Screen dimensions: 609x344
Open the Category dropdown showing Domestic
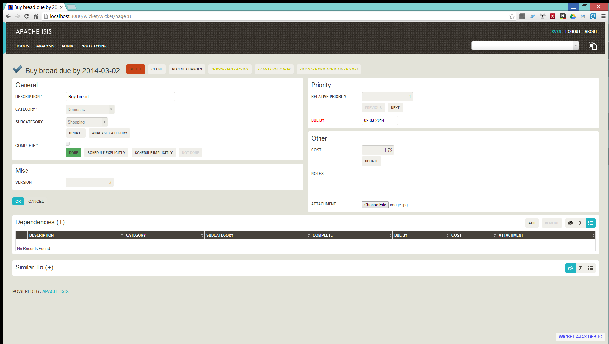pyautogui.click(x=90, y=109)
